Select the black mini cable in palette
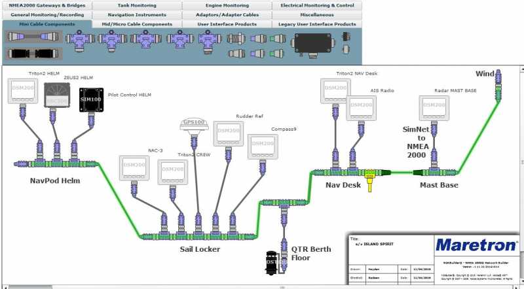 pos(32,54)
